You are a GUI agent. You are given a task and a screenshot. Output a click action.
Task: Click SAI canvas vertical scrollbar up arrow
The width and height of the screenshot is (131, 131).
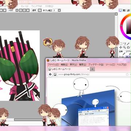(116, 14)
